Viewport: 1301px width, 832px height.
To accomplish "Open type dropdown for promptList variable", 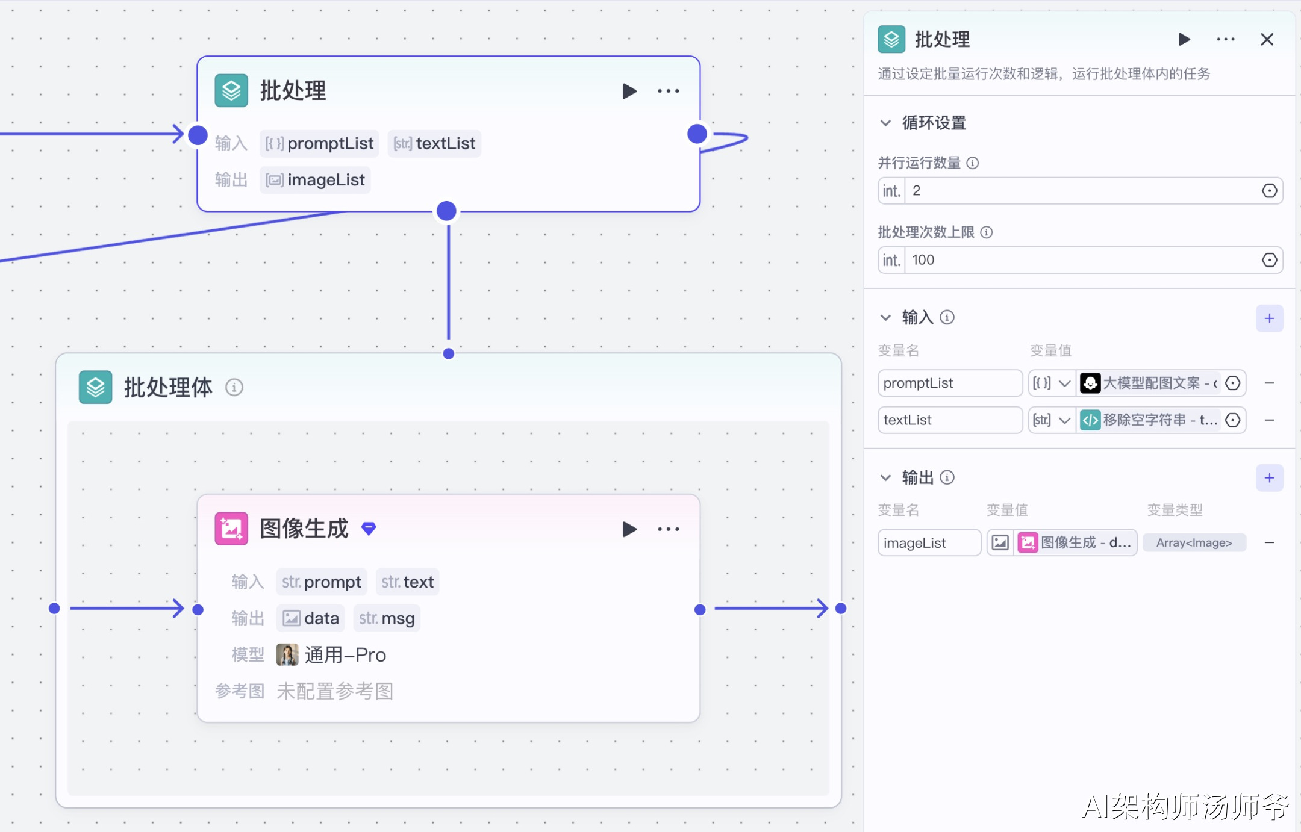I will pyautogui.click(x=1051, y=383).
